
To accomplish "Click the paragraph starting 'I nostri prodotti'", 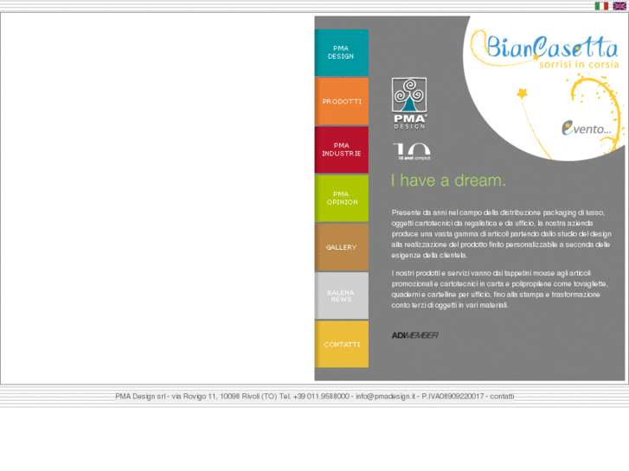I will pos(500,289).
